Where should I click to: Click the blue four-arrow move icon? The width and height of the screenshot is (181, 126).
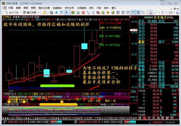(x=56, y=13)
